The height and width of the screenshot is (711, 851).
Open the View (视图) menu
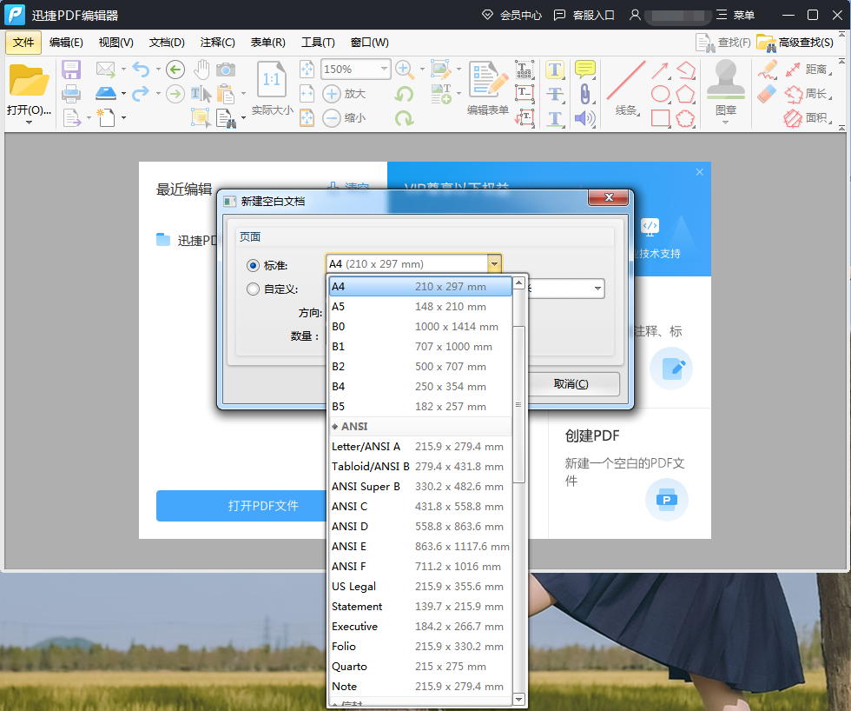coord(116,43)
